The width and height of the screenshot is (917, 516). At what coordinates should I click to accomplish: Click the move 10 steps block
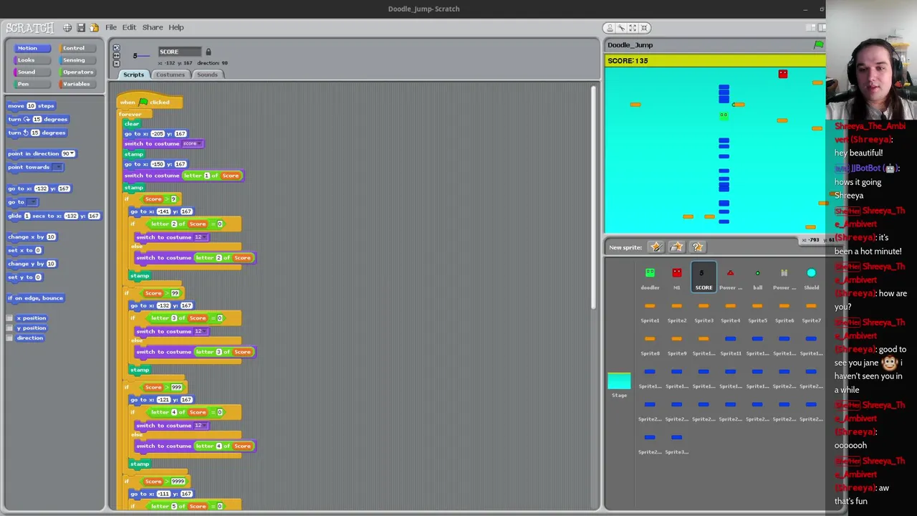(31, 106)
